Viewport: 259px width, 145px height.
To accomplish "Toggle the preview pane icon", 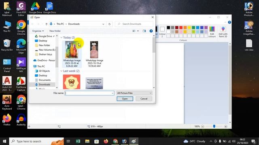I will click(x=144, y=31).
